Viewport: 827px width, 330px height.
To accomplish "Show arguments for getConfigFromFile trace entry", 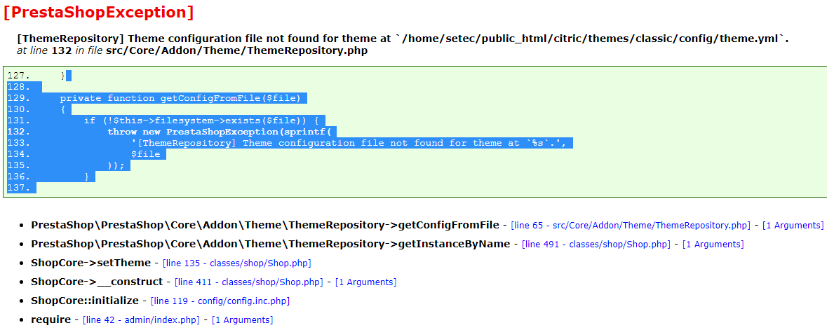I will pyautogui.click(x=792, y=226).
